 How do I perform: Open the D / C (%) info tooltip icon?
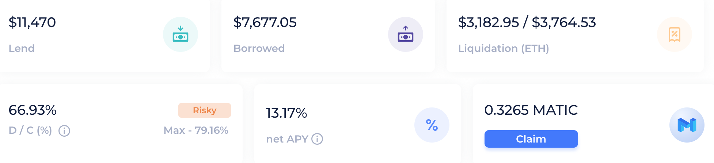pos(64,130)
